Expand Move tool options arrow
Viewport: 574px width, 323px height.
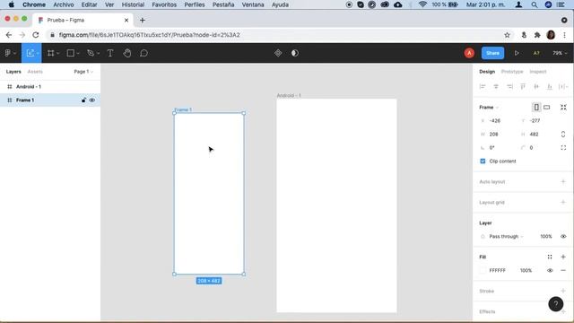pos(38,54)
